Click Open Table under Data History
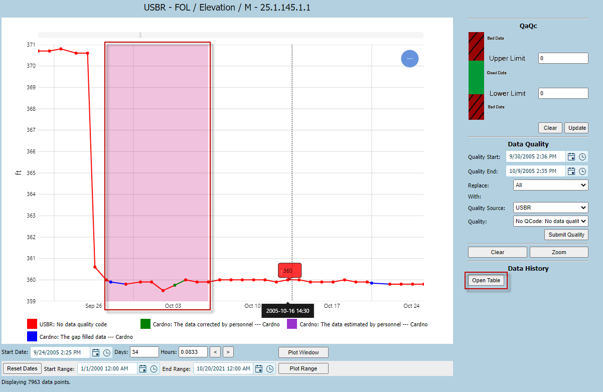 tap(486, 280)
